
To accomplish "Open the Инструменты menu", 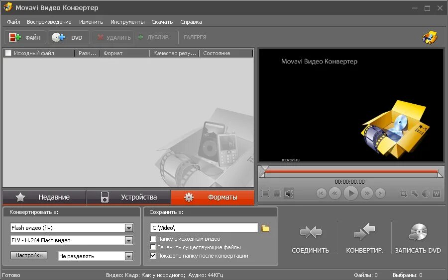I will pyautogui.click(x=127, y=22).
